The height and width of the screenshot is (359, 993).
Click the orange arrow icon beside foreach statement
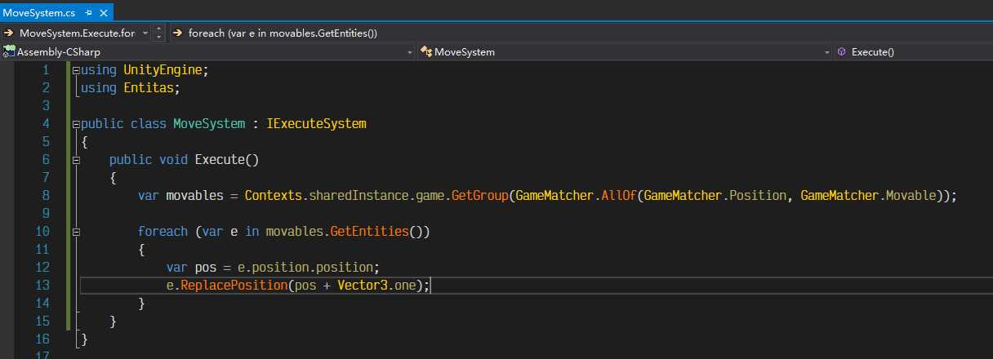[178, 33]
